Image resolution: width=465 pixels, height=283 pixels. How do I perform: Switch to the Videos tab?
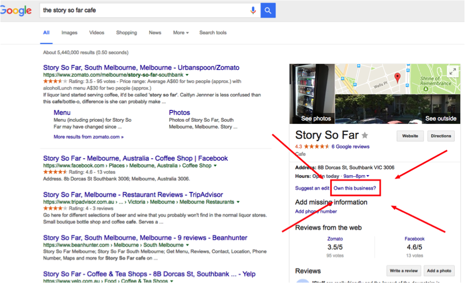pyautogui.click(x=97, y=33)
